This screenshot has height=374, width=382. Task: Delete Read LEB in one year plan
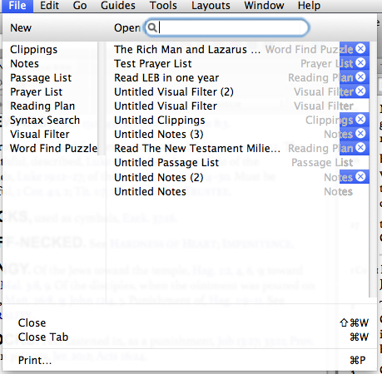coord(360,77)
